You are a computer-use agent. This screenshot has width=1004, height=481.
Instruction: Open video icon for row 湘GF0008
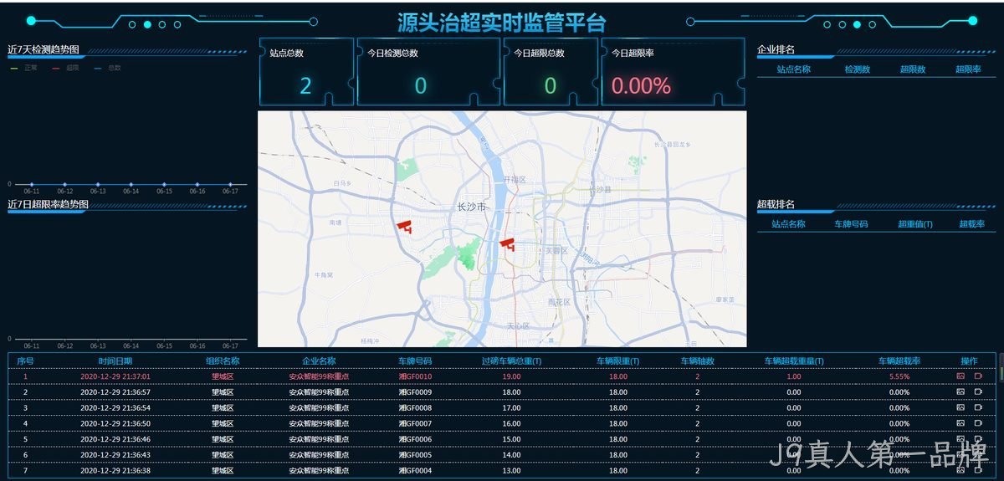pyautogui.click(x=978, y=407)
